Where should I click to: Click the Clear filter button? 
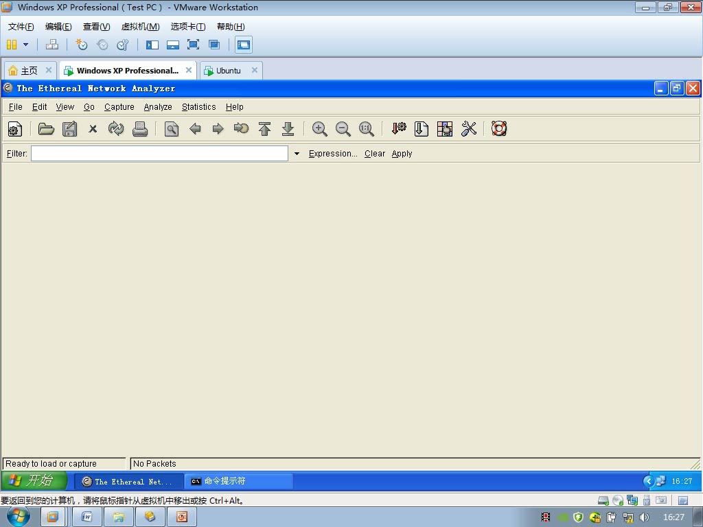(x=375, y=154)
